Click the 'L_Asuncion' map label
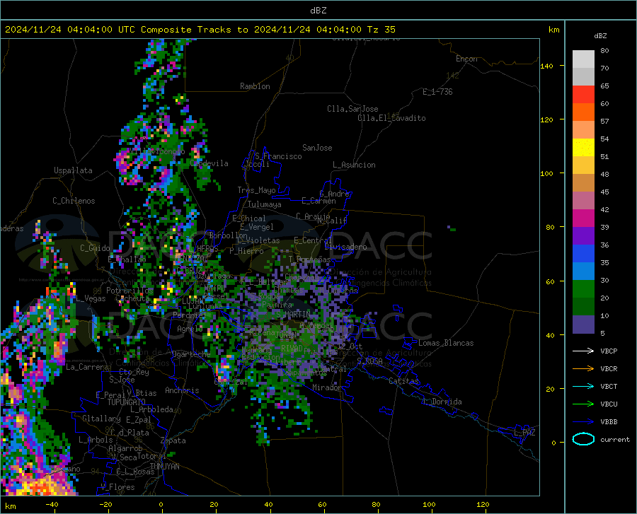The image size is (637, 514). click(354, 165)
